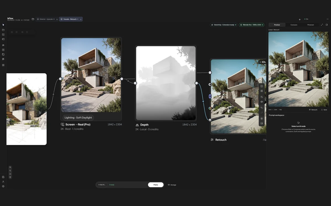Zoom out on the canvas

(x=10, y=171)
